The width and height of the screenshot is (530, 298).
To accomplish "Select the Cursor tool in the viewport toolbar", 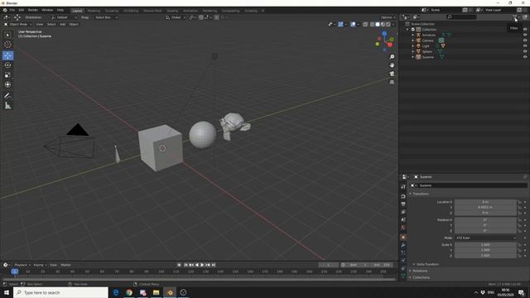I will [7, 44].
